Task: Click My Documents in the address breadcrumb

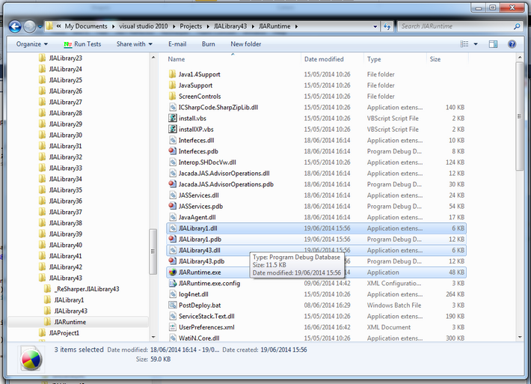Action: coord(86,26)
